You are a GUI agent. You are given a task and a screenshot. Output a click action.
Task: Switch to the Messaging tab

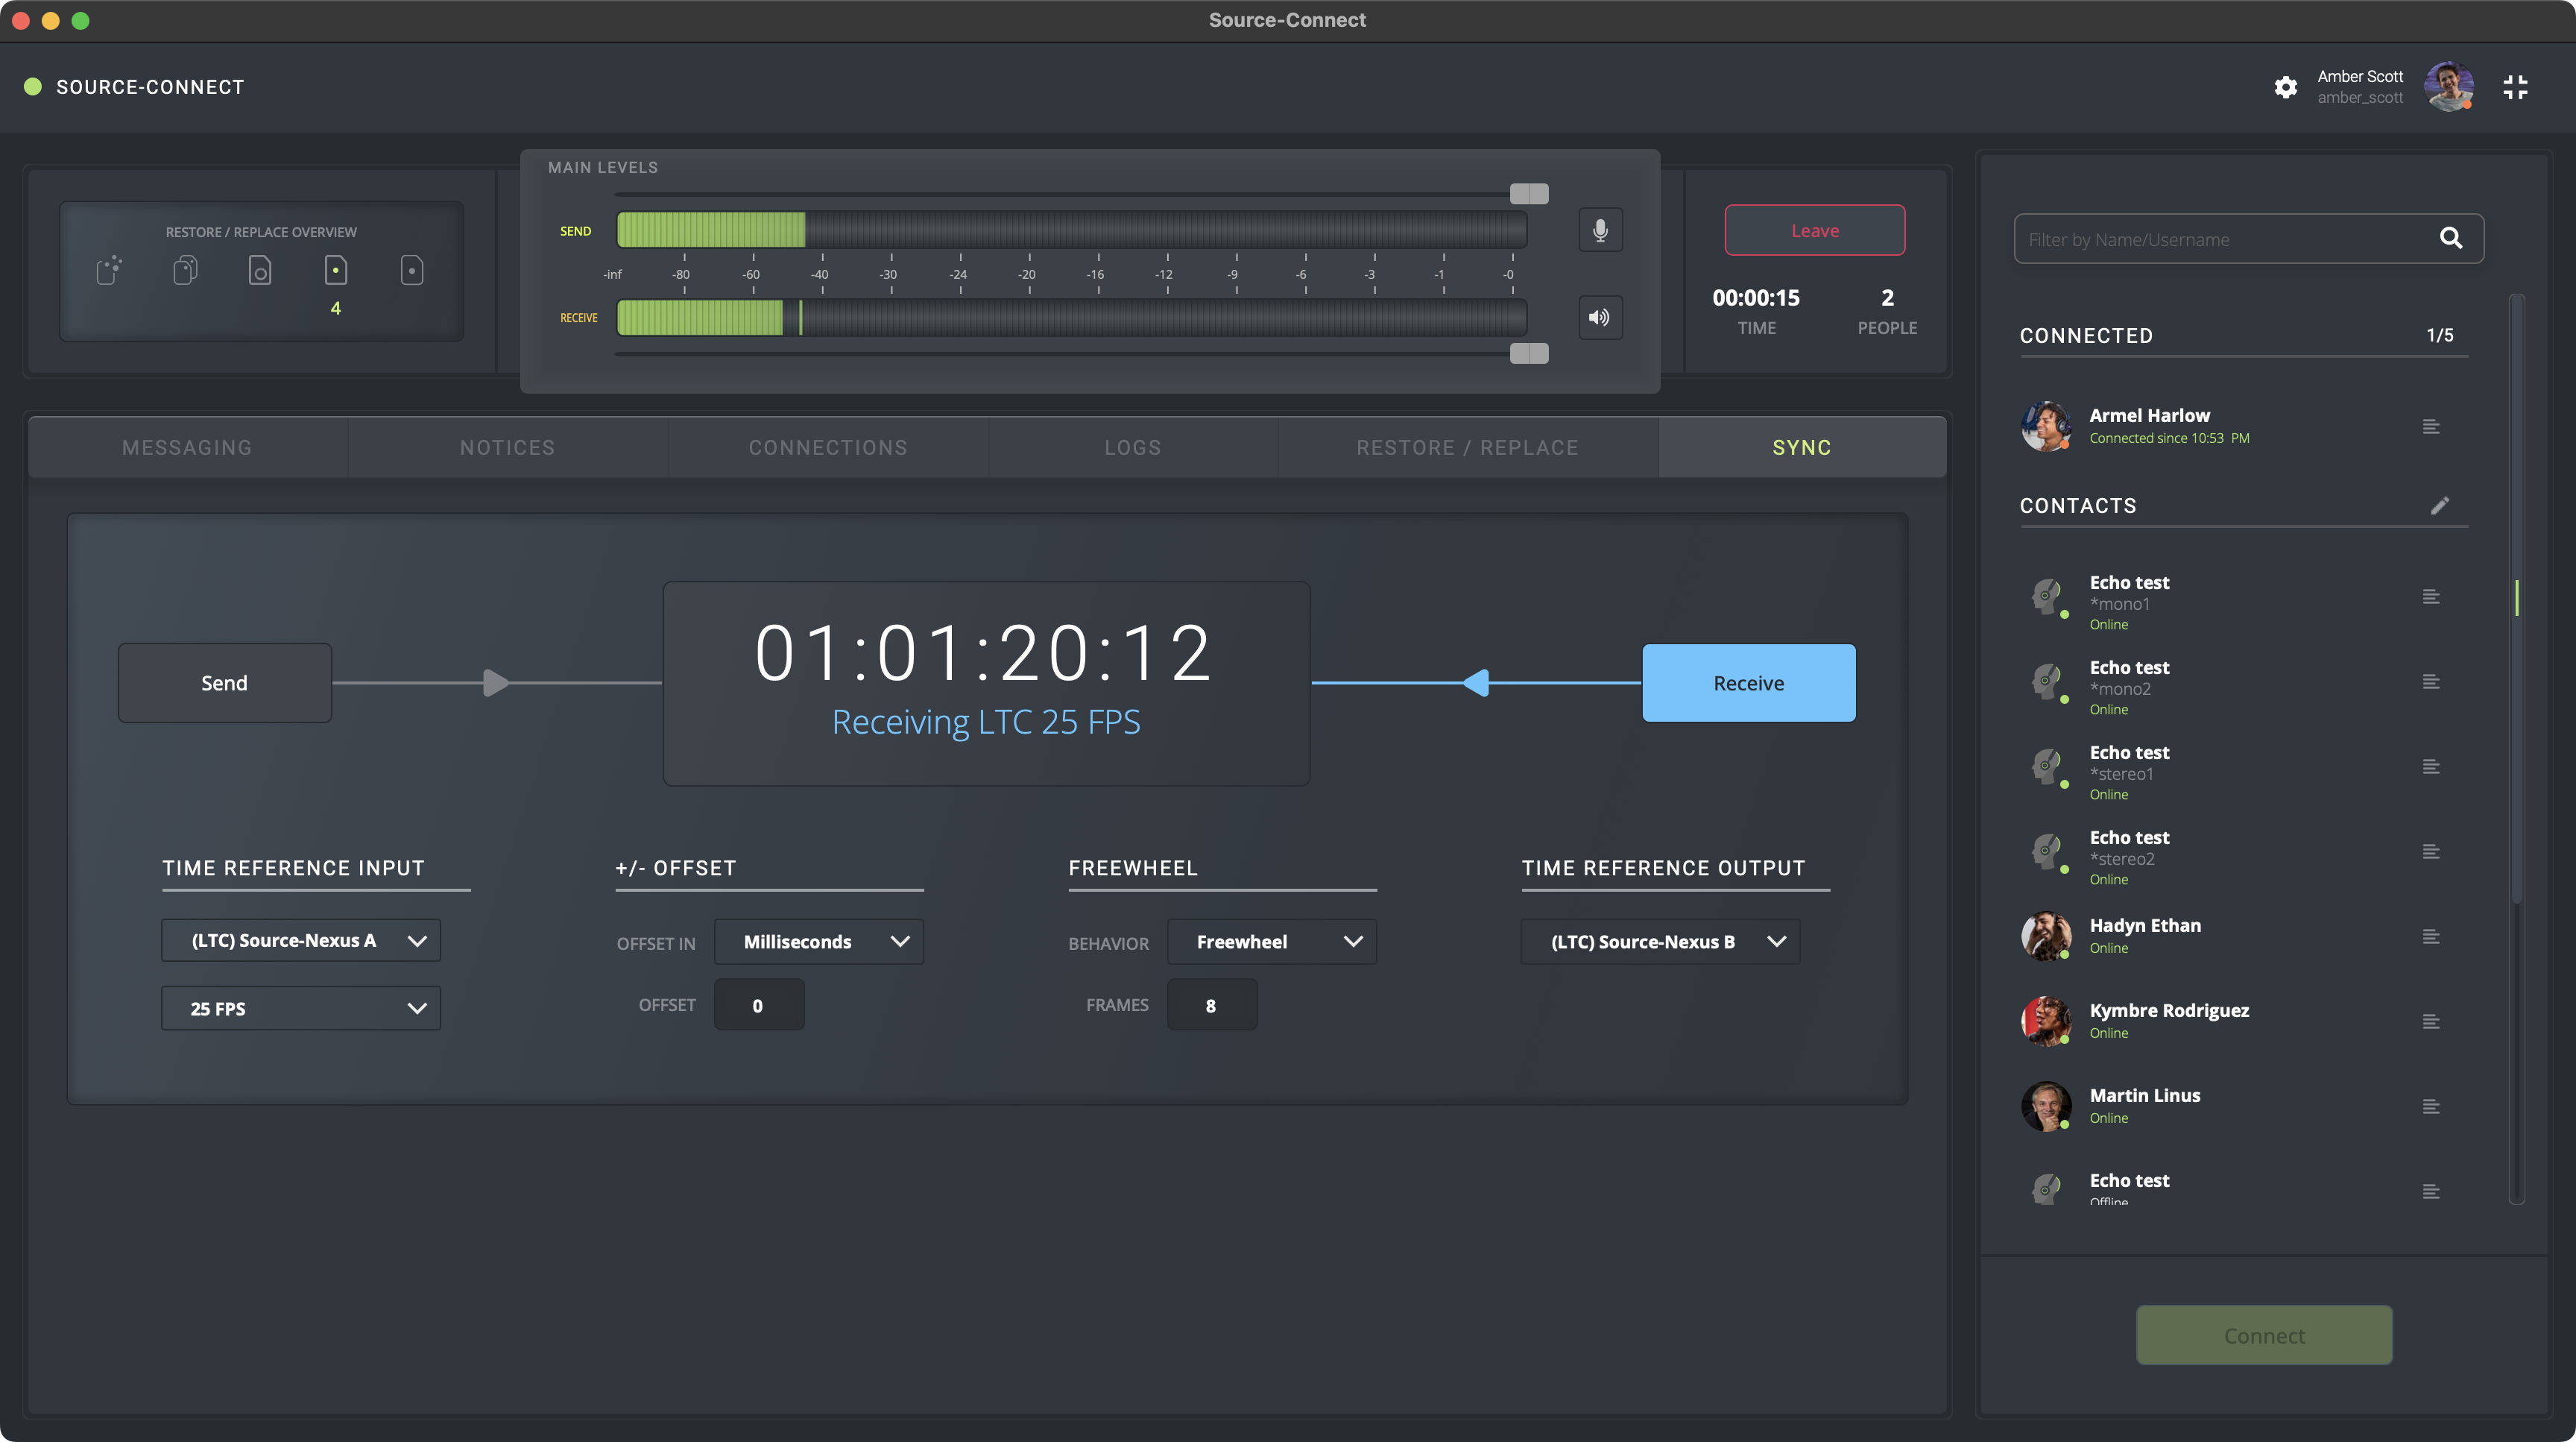click(x=187, y=448)
